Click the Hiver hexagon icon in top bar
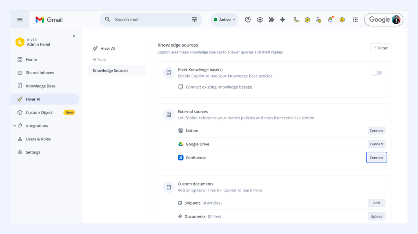The height and width of the screenshot is (234, 418). [x=342, y=20]
